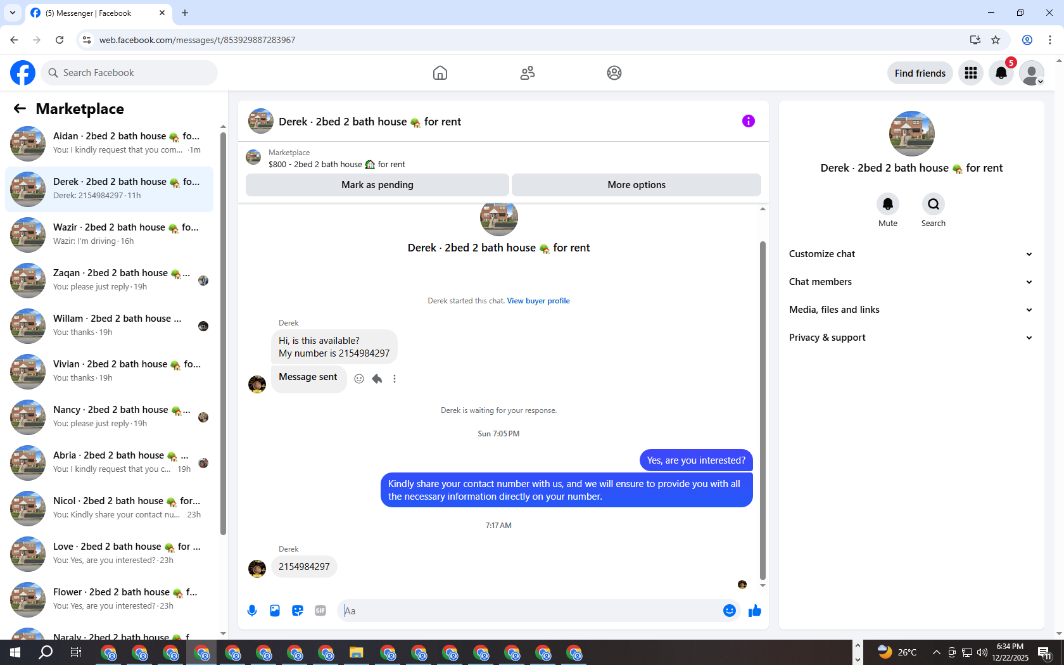Open the Zaqan conversation
The width and height of the screenshot is (1064, 665).
[109, 280]
